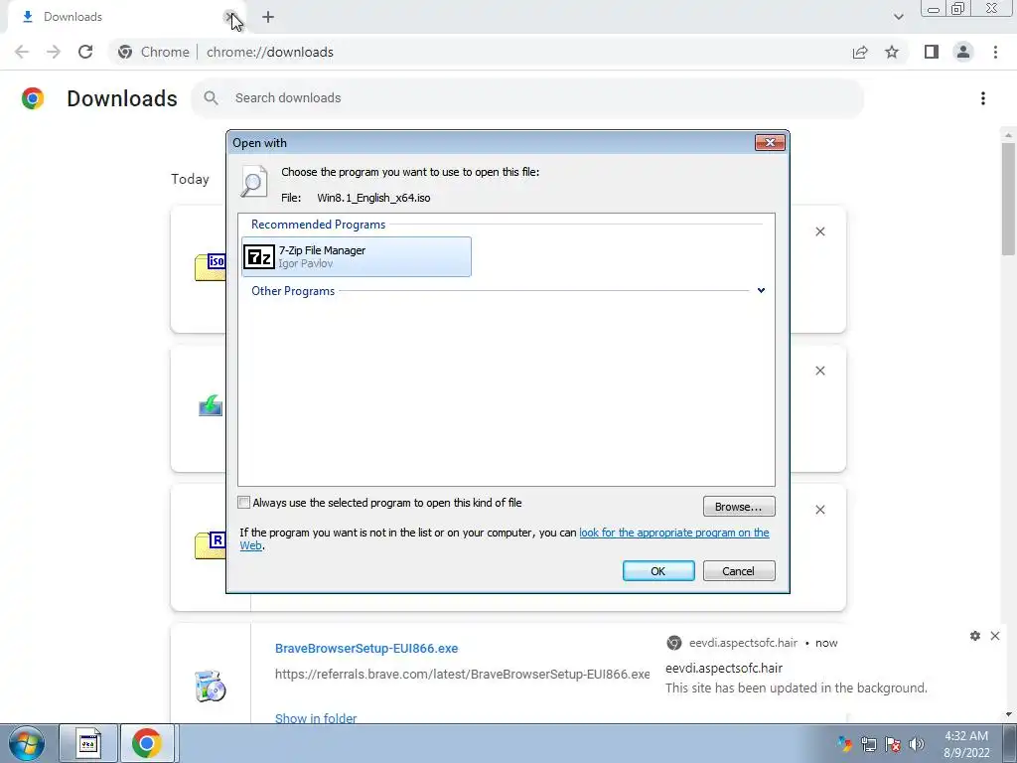The image size is (1017, 763).
Task: Open the tab search dropdown chevron
Action: (898, 17)
